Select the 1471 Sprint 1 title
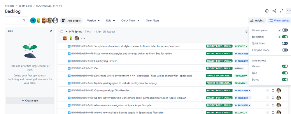 pyautogui.click(x=76, y=32)
